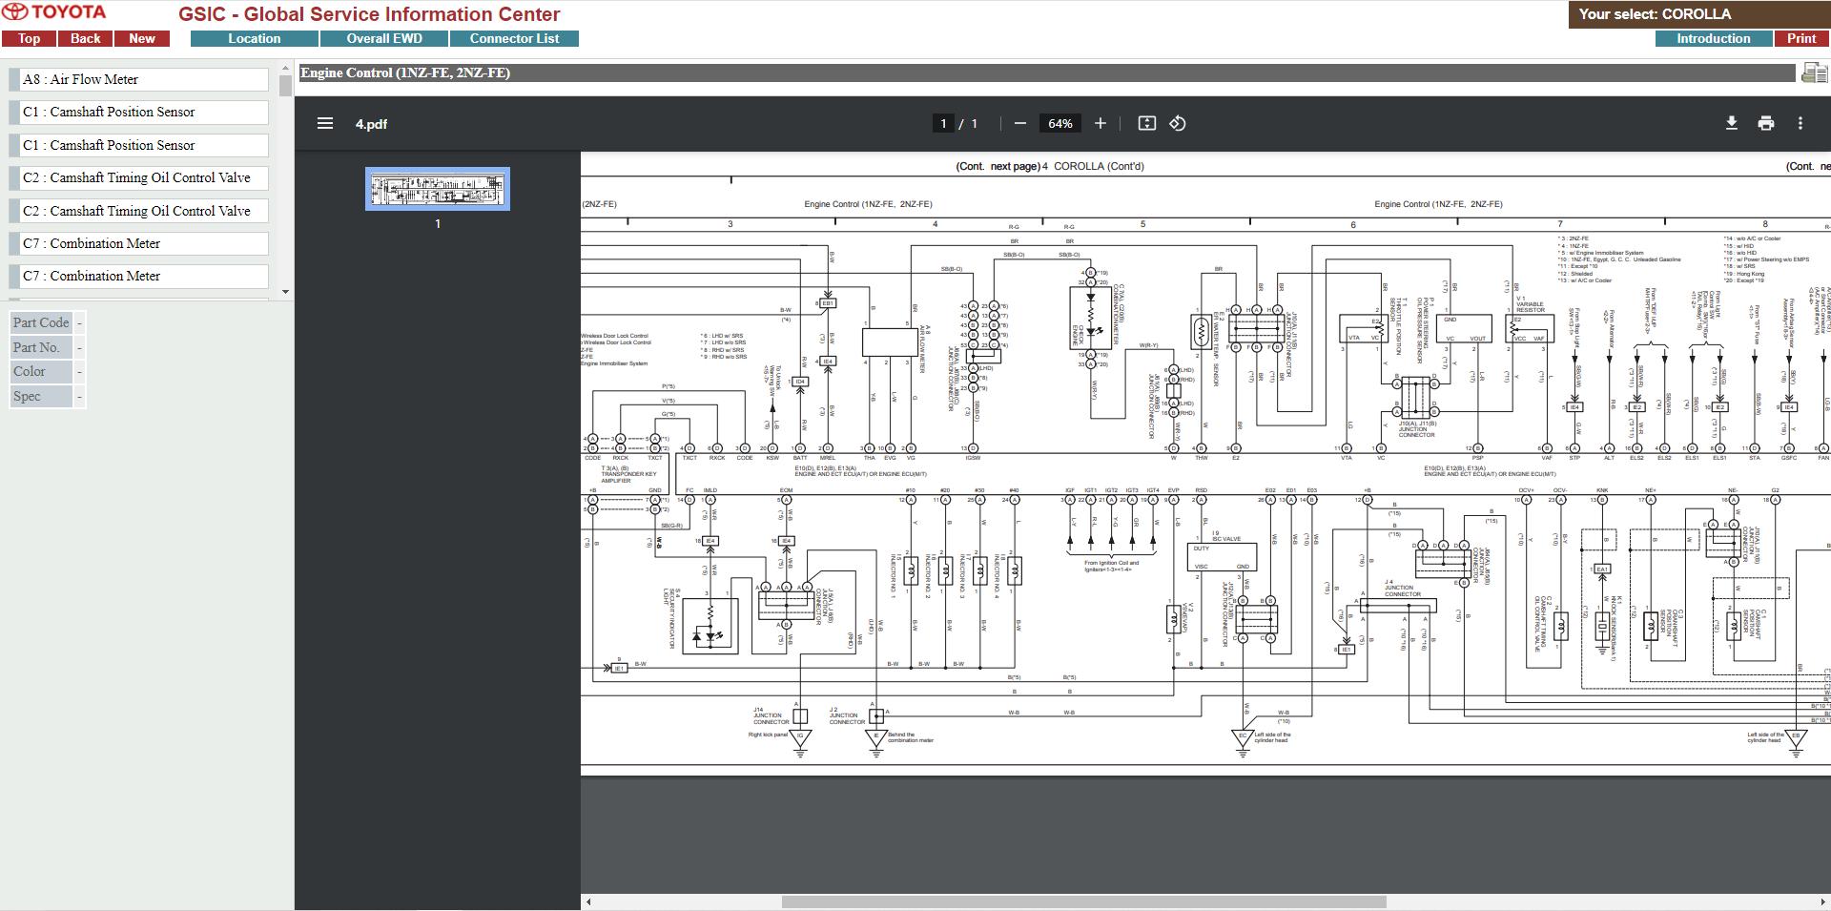Image resolution: width=1831 pixels, height=911 pixels.
Task: Zoom out with the minus icon
Action: [1020, 123]
